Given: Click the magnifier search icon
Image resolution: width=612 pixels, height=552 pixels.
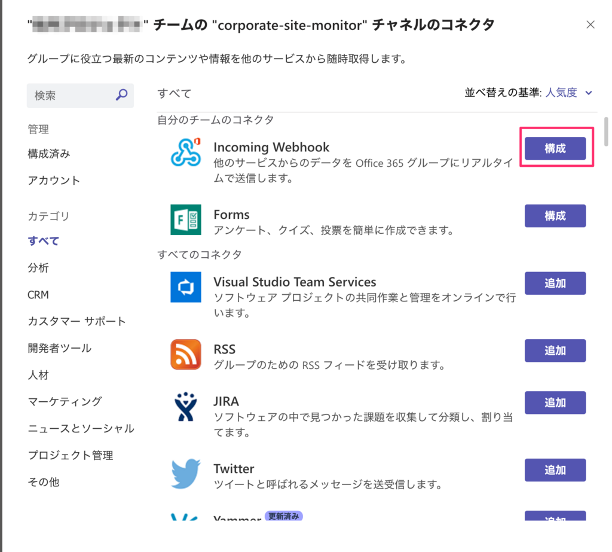Looking at the screenshot, I should click(122, 94).
